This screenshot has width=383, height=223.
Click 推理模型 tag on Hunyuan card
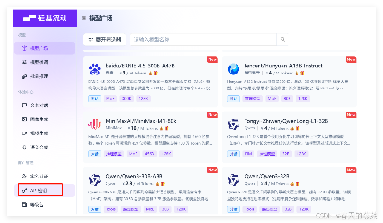pyautogui.click(x=253, y=99)
